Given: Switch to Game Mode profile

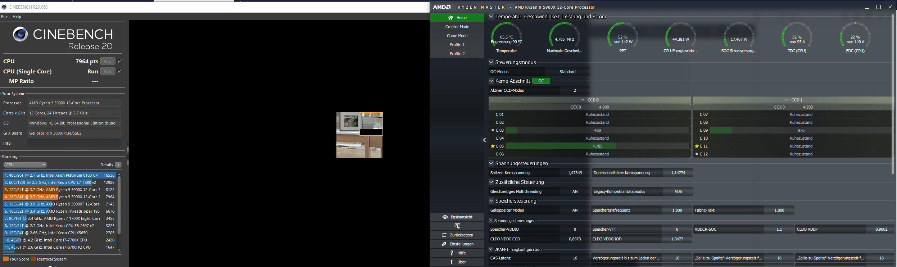Looking at the screenshot, I should point(457,36).
